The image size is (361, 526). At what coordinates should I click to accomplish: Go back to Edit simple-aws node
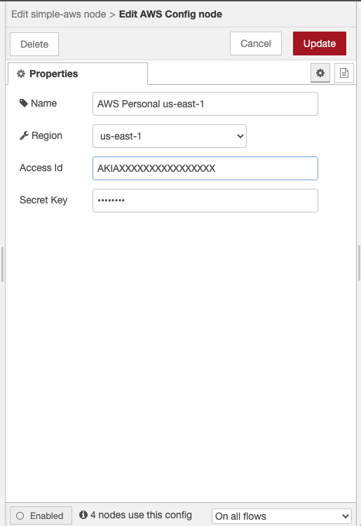pos(59,14)
